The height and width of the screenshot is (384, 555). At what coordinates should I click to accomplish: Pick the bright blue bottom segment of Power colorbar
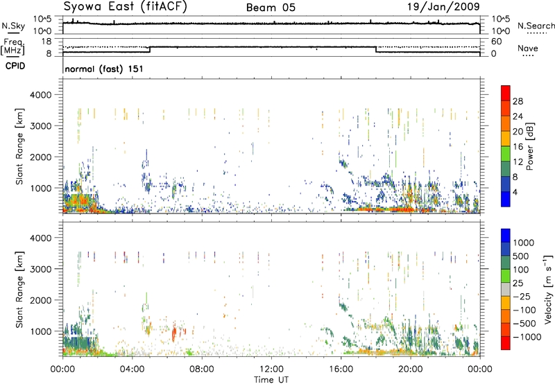click(506, 199)
